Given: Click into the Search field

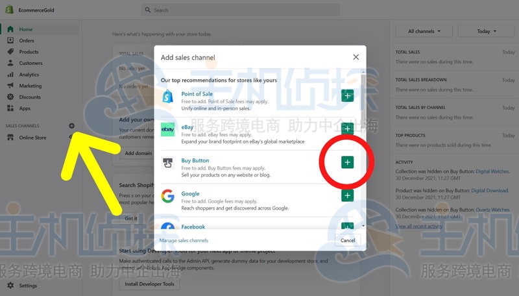Looking at the screenshot, I should 241,10.
